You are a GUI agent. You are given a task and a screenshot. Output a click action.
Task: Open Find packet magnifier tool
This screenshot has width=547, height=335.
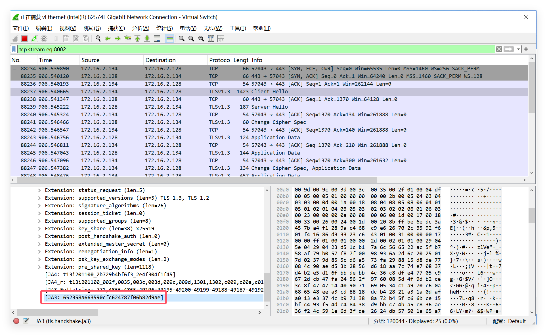coord(98,39)
